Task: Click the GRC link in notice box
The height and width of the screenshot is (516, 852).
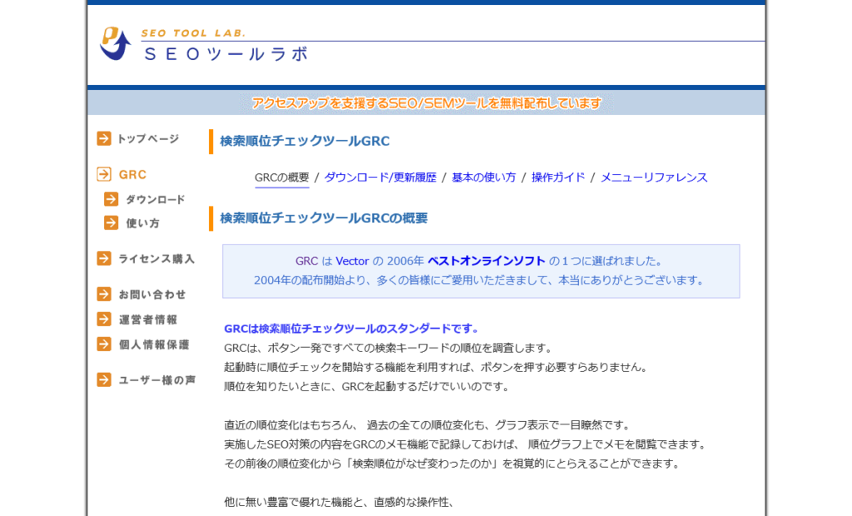Action: point(306,261)
